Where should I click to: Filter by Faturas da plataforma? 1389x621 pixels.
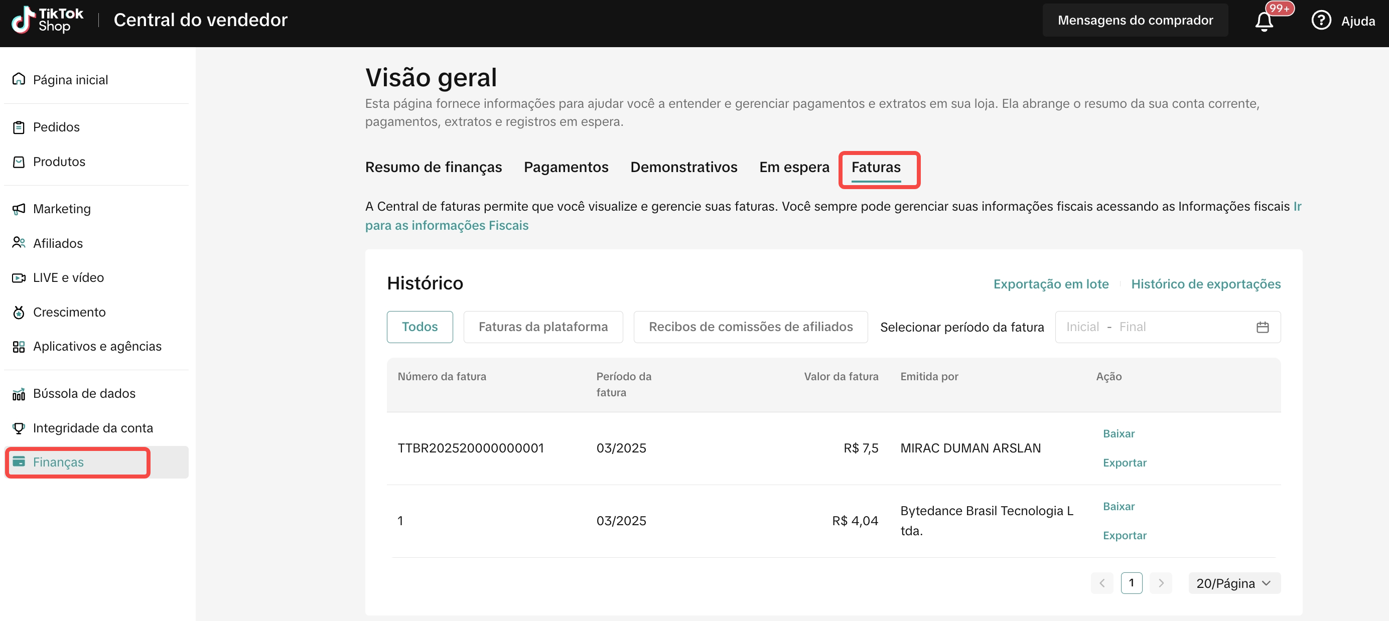543,327
